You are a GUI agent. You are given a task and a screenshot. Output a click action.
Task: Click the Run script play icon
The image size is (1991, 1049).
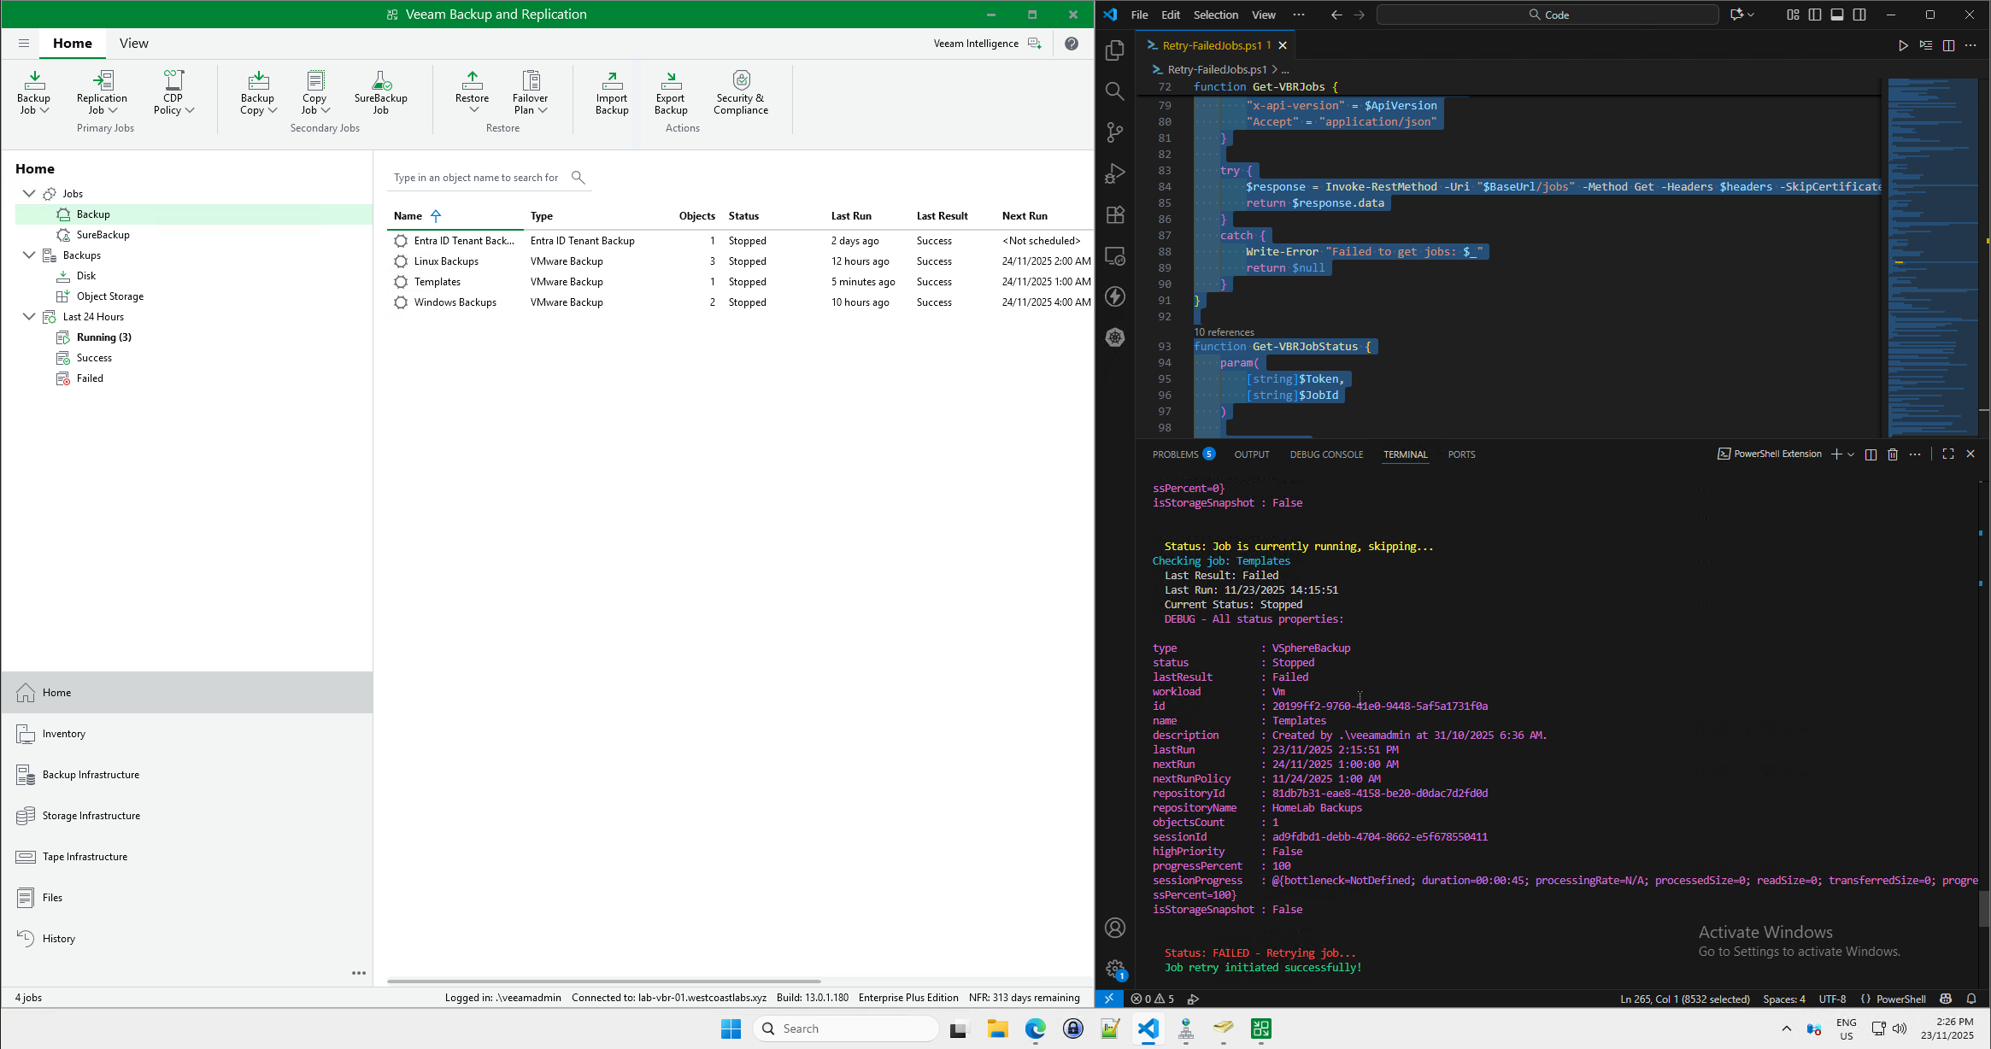tap(1903, 45)
